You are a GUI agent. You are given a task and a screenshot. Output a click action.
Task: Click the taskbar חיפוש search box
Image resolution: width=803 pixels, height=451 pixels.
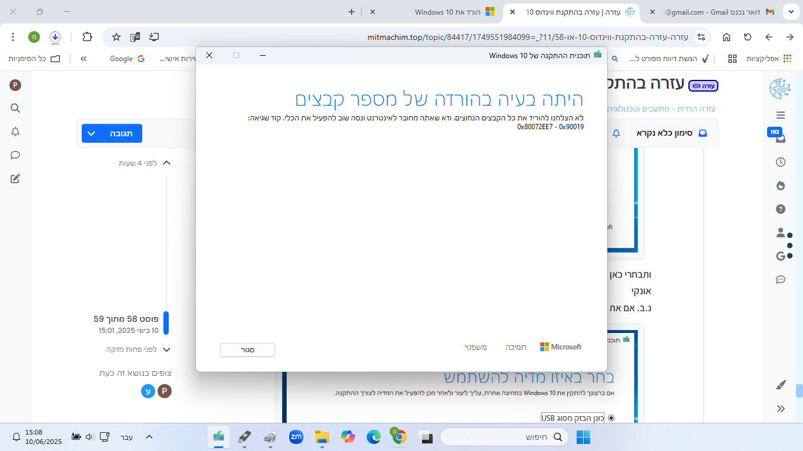[505, 437]
